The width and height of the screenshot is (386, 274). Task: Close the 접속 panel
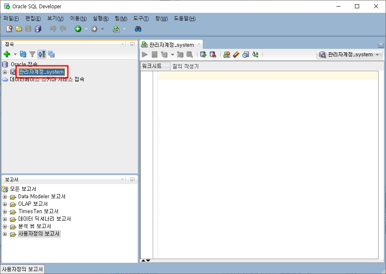[122, 44]
